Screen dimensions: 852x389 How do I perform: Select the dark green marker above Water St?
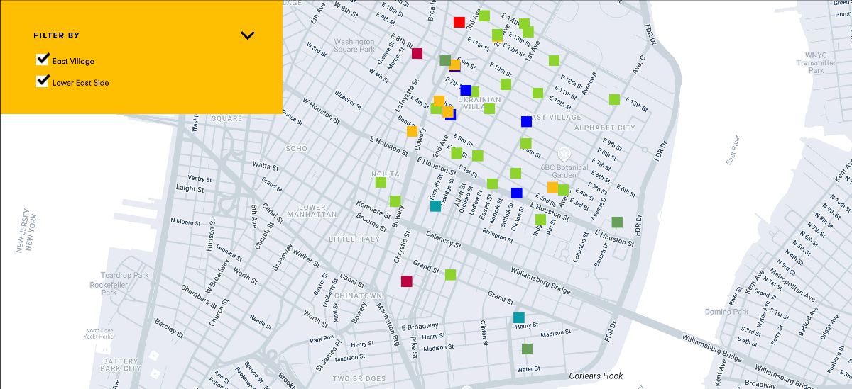pyautogui.click(x=527, y=349)
